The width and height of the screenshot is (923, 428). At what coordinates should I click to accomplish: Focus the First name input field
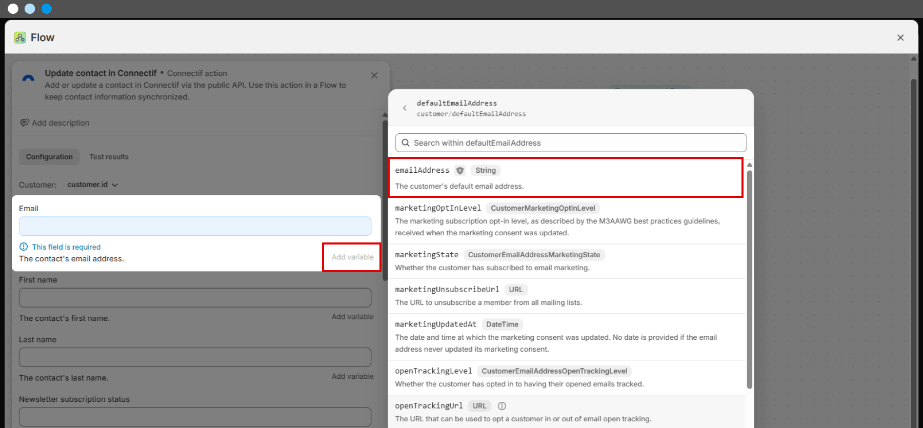[x=195, y=297]
